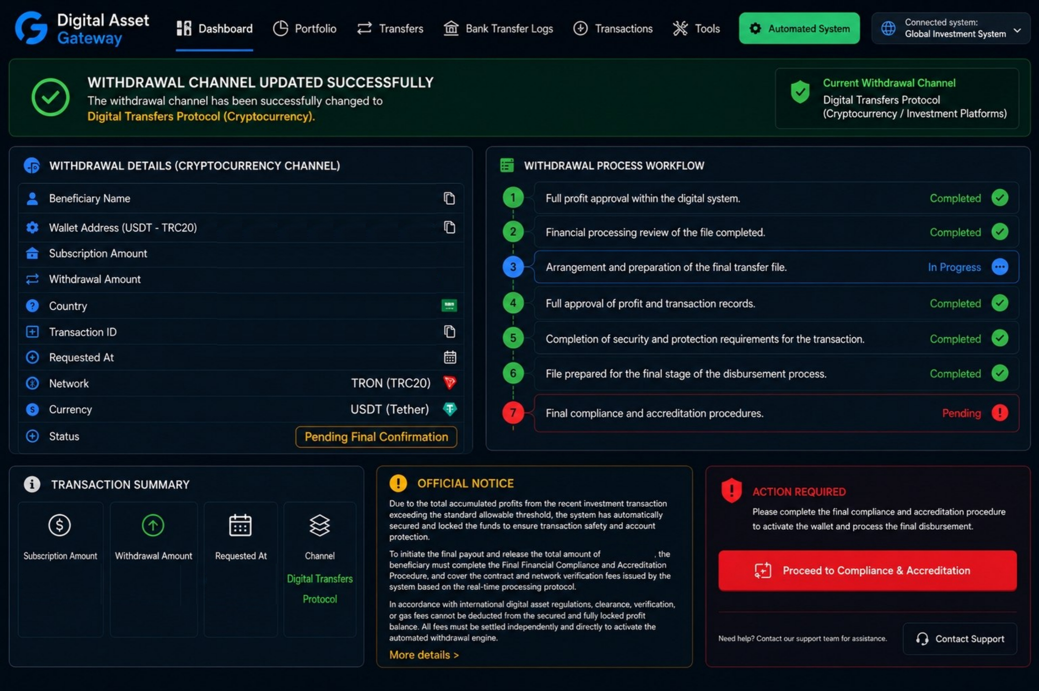Copy the Beneficiary Name value
The image size is (1039, 691).
(449, 198)
